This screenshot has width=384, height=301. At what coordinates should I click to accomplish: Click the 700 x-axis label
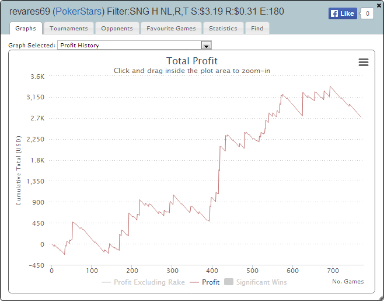[x=333, y=271]
